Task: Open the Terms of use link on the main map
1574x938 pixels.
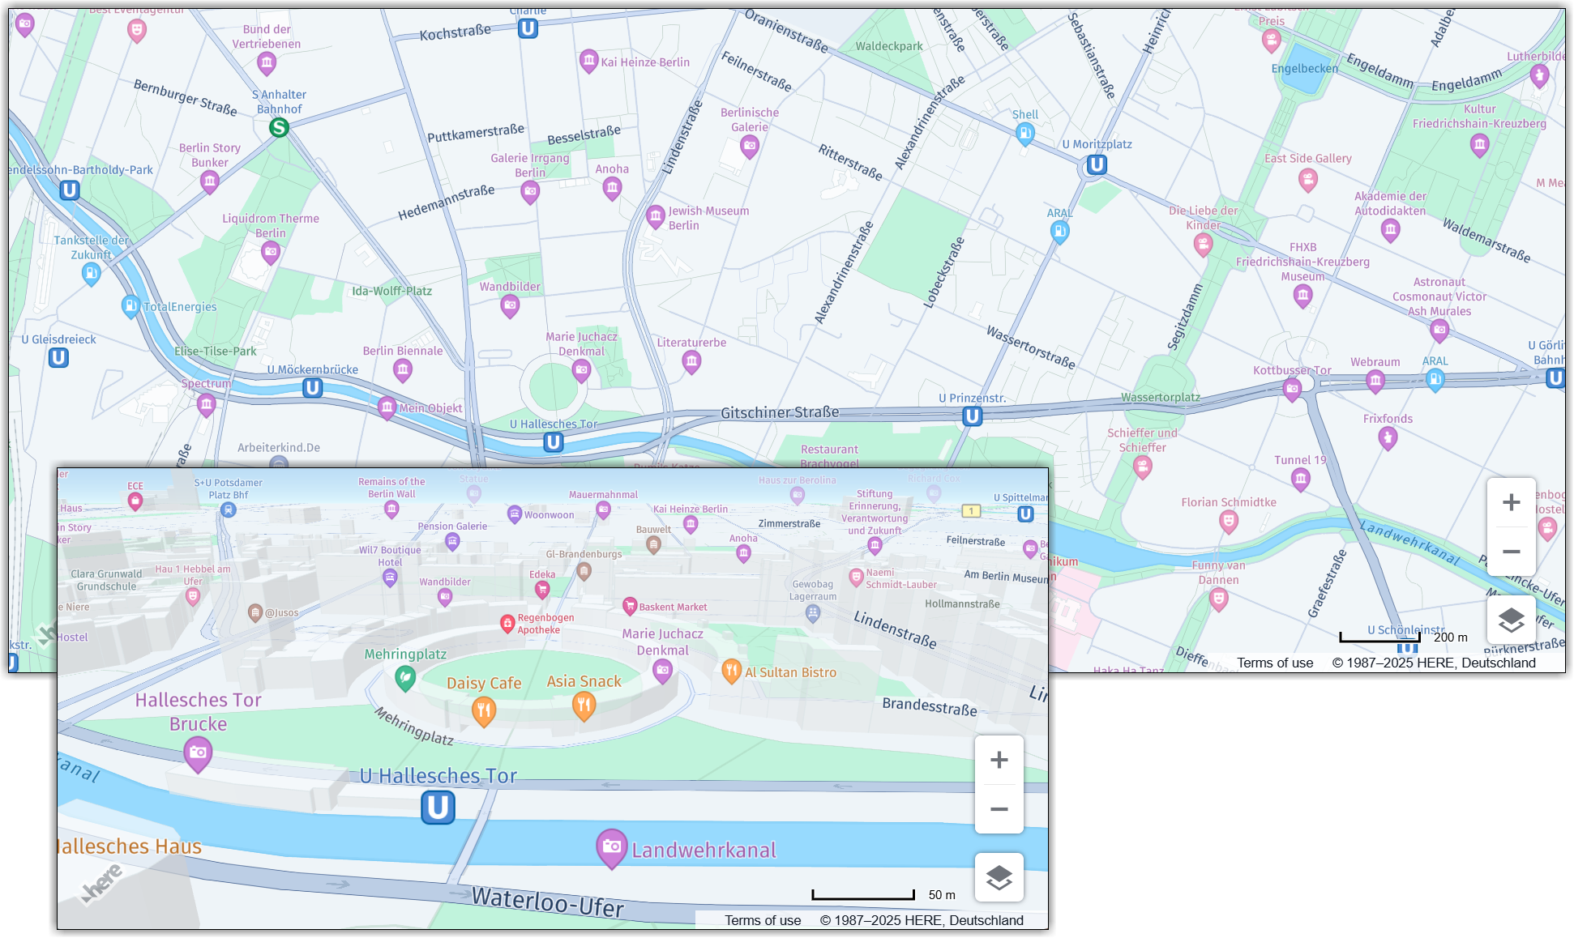Action: [1275, 663]
